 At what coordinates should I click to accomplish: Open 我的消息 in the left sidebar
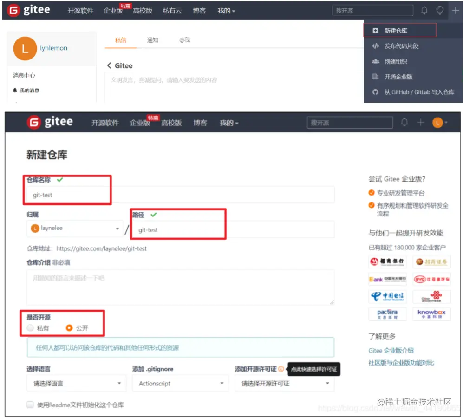click(x=26, y=91)
